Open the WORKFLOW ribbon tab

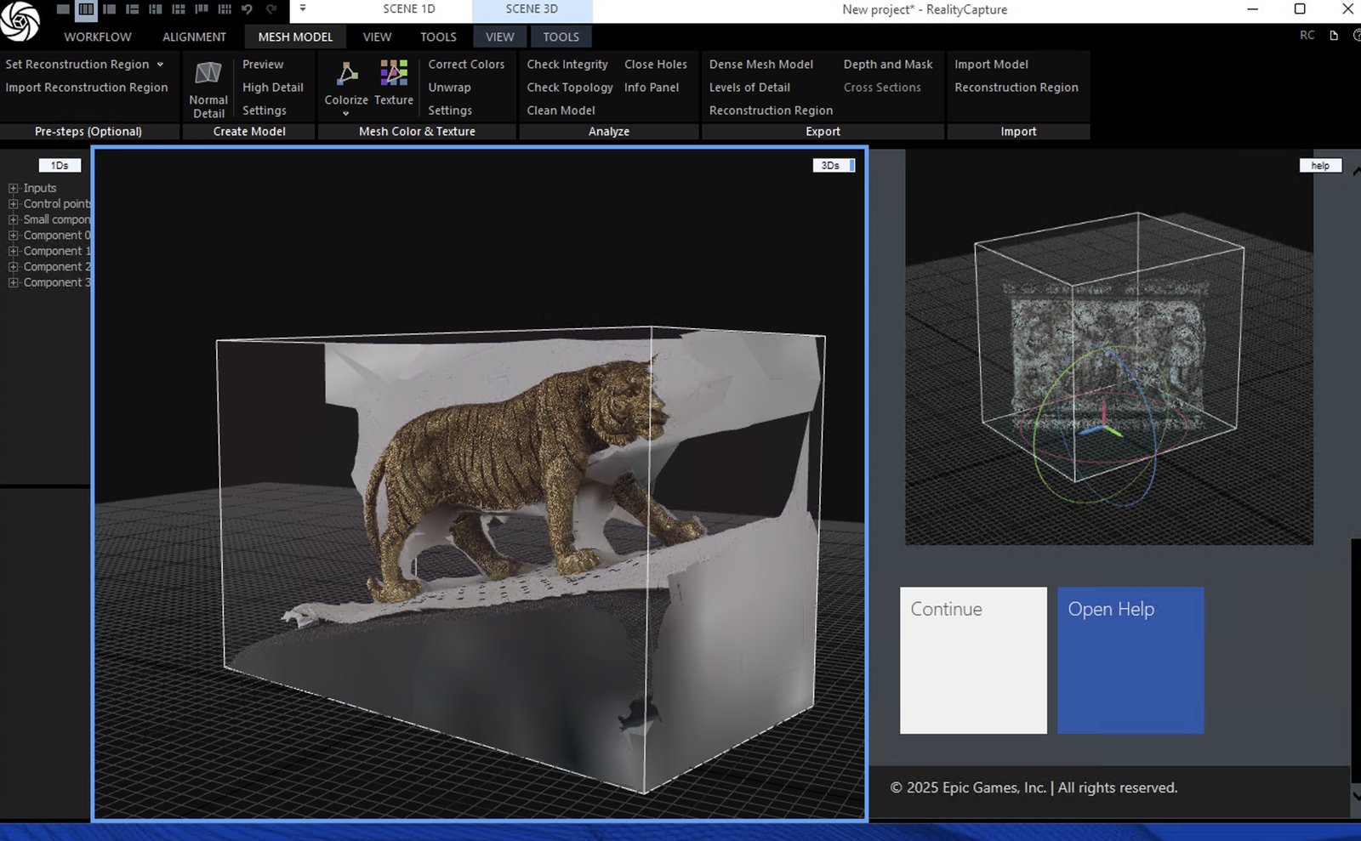(98, 37)
